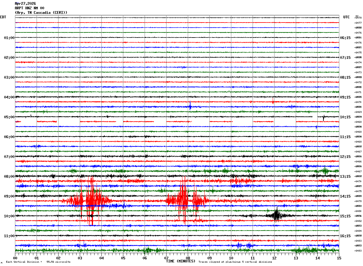Image resolution: width=363 pixels, height=266 pixels.
Task: Click the DC offset value -6466
Action: pyautogui.click(x=358, y=162)
